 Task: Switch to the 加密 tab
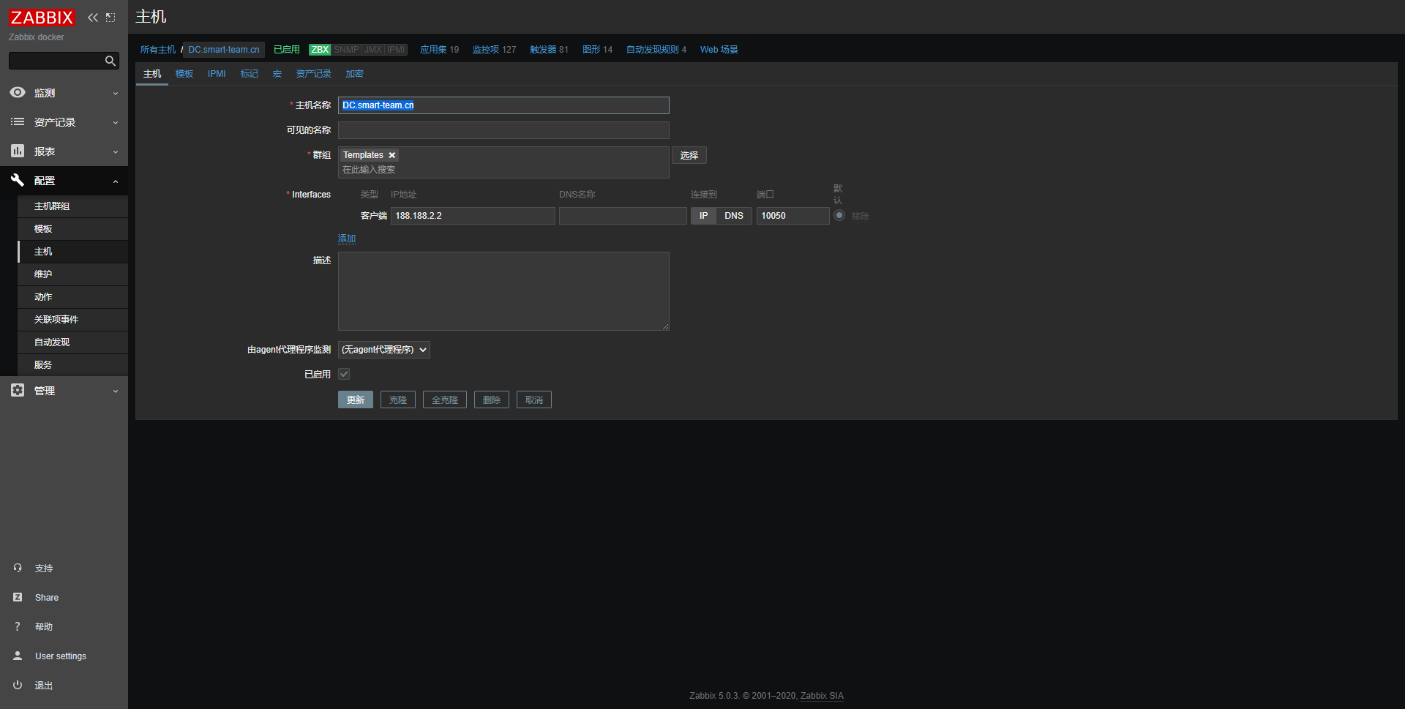point(355,74)
